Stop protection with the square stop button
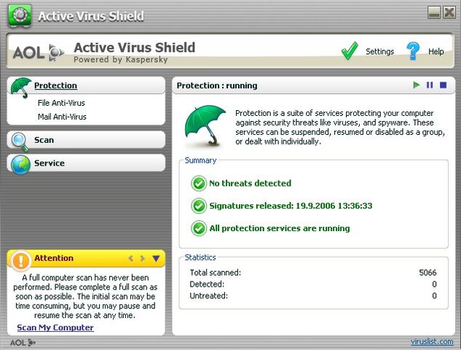The image size is (461, 350). coord(443,85)
